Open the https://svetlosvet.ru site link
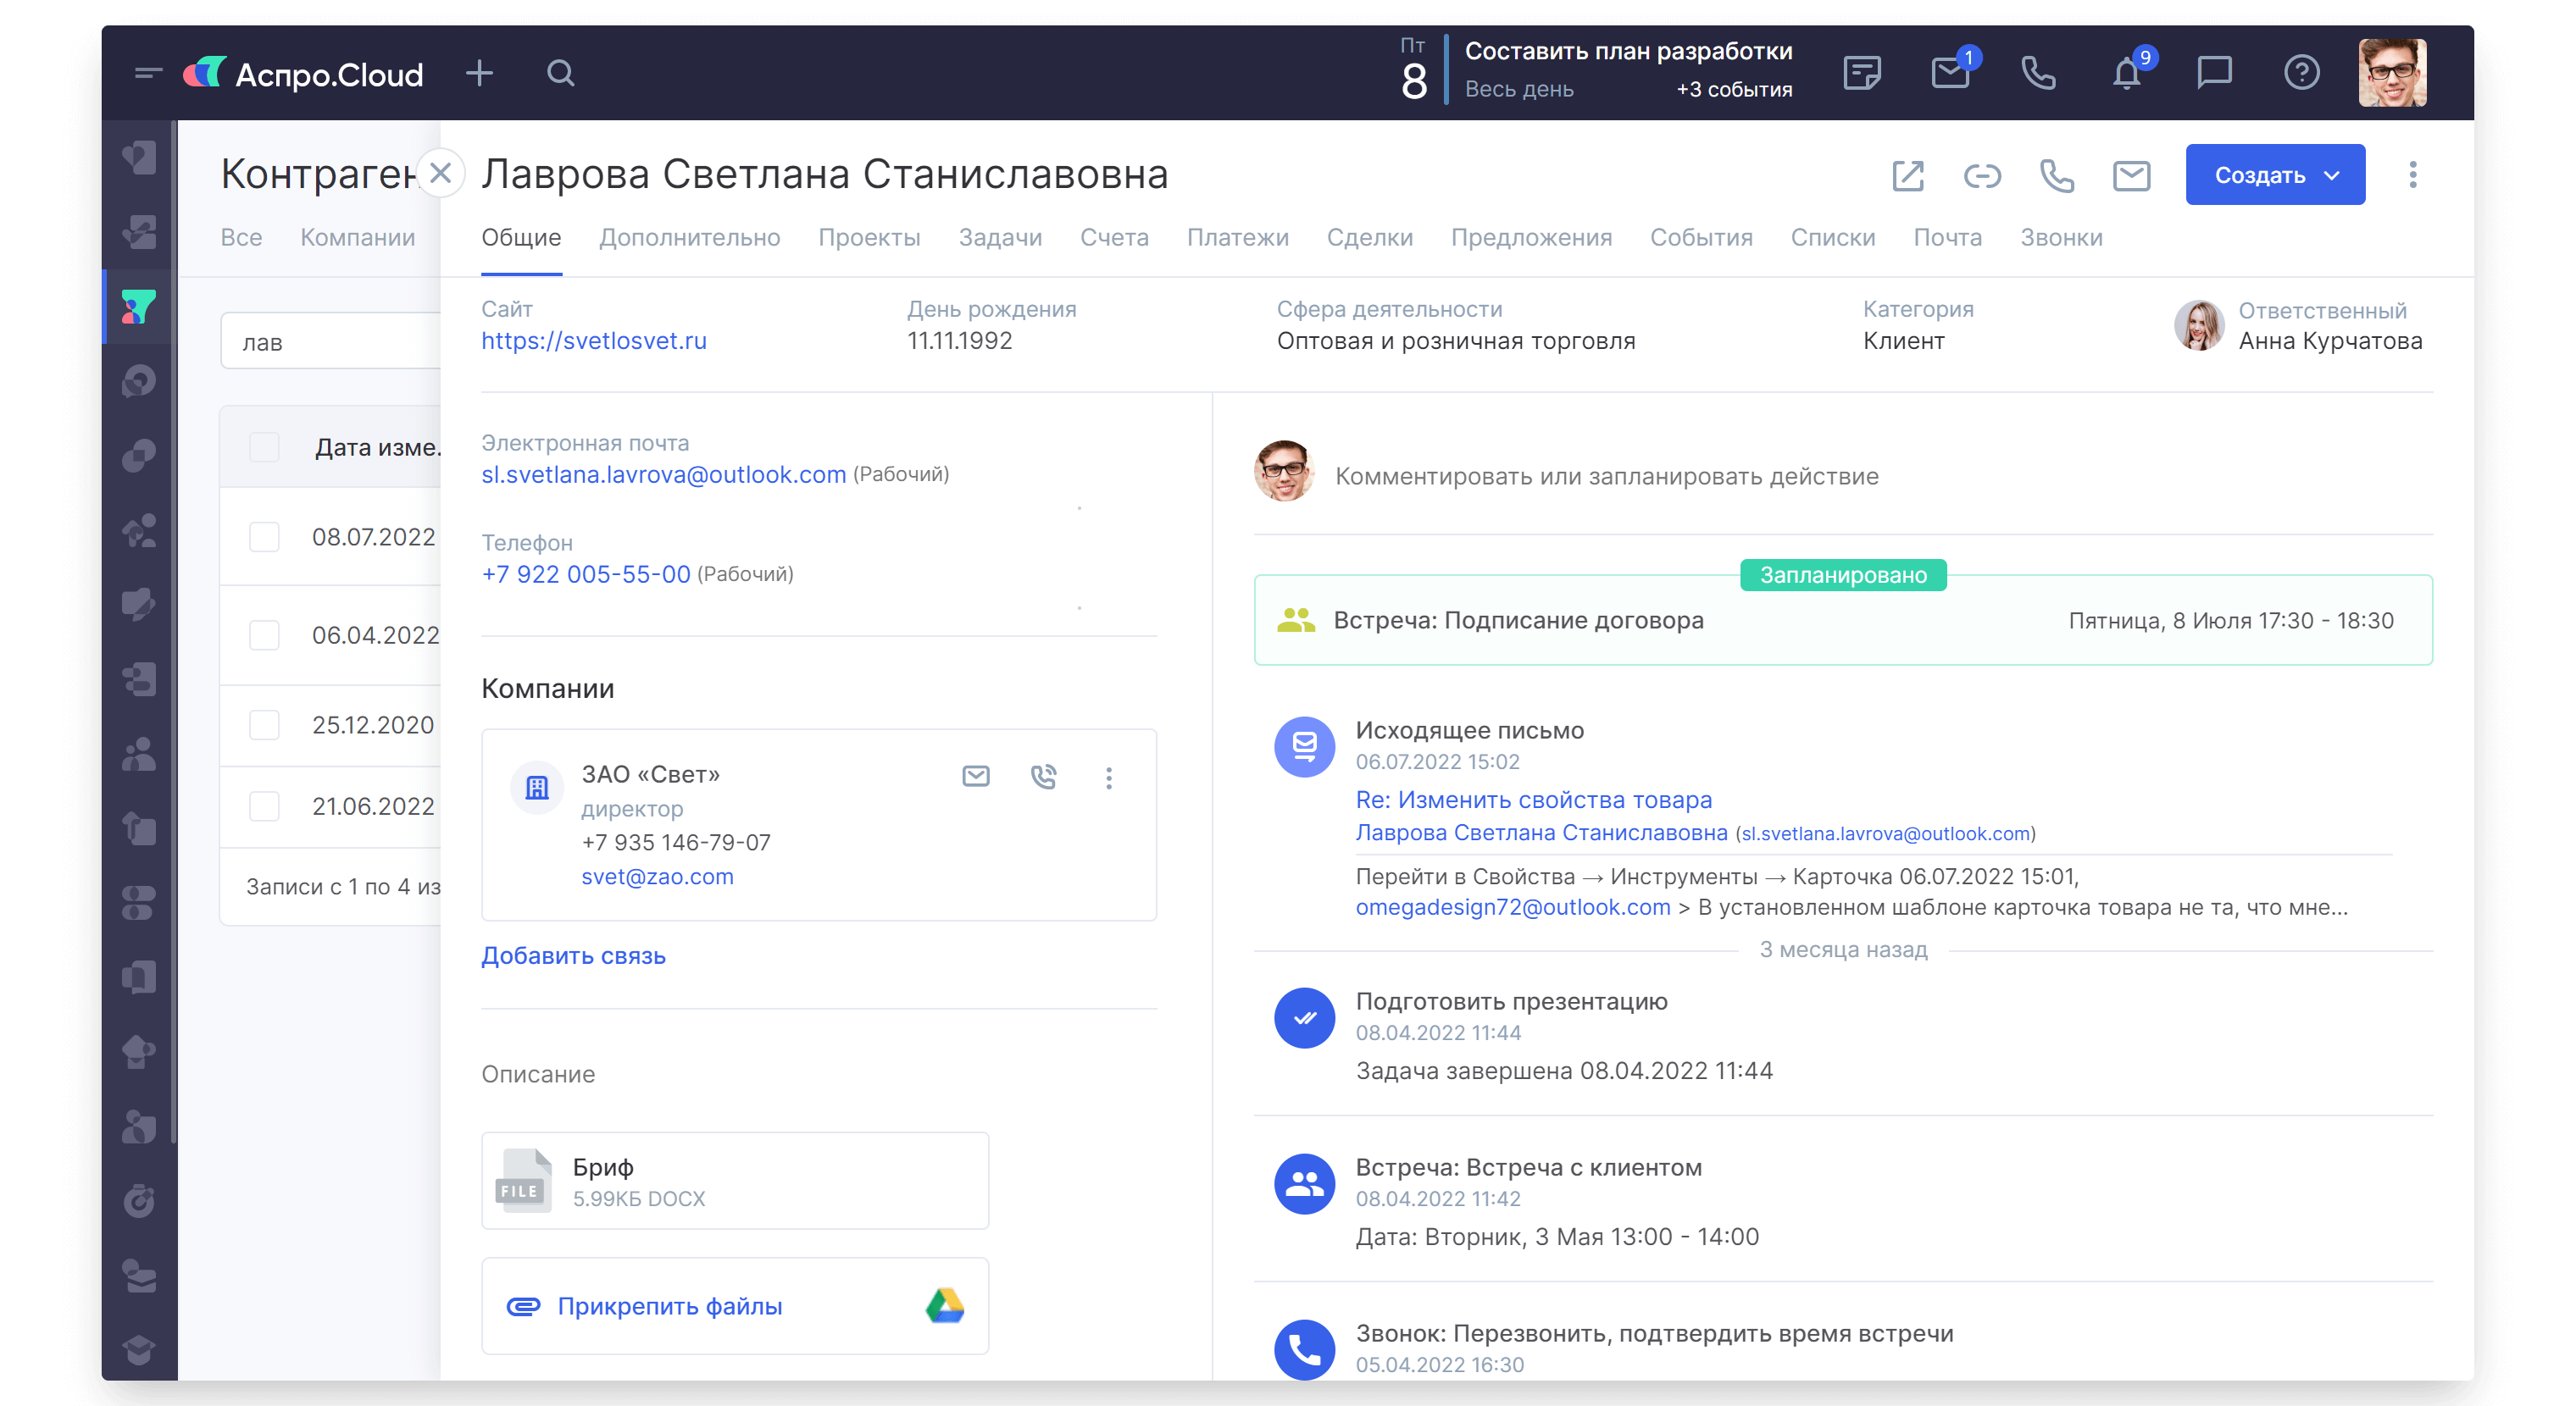The width and height of the screenshot is (2576, 1406). pos(593,340)
